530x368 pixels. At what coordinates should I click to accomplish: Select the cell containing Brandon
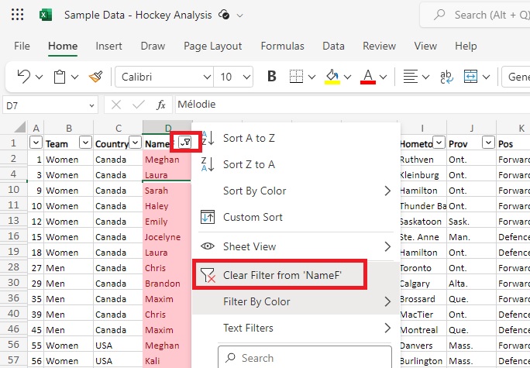(x=167, y=284)
